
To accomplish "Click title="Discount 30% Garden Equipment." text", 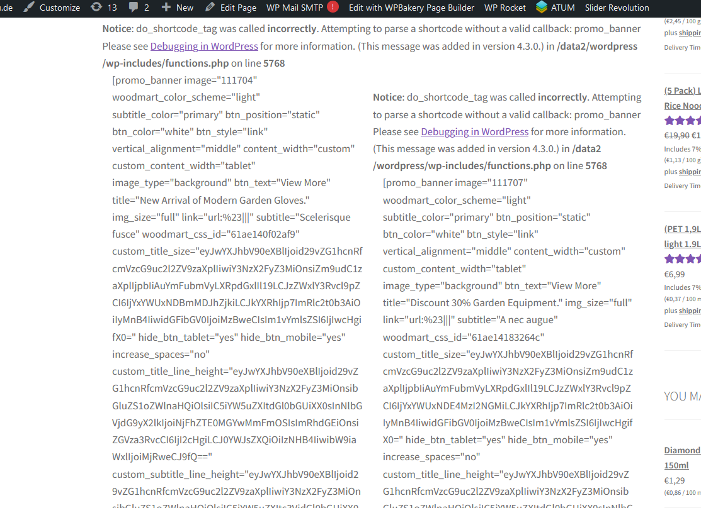I will coord(472,303).
